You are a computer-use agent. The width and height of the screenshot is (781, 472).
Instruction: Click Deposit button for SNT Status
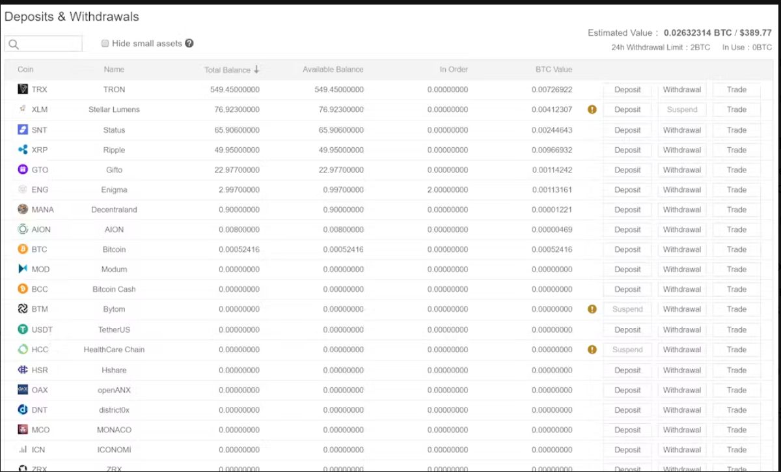pyautogui.click(x=627, y=130)
